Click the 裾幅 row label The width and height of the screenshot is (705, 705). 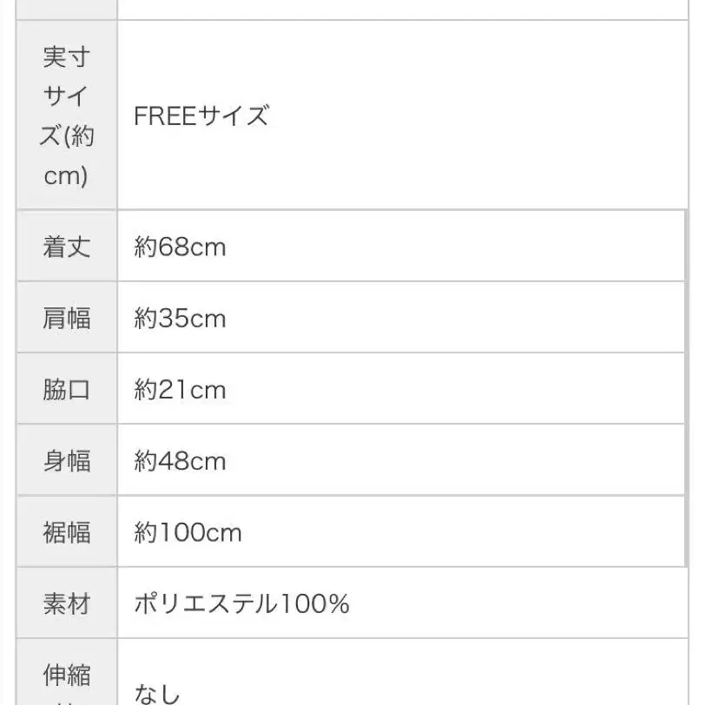point(66,531)
